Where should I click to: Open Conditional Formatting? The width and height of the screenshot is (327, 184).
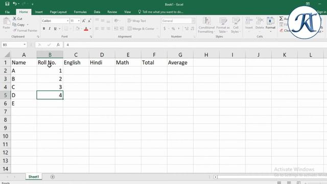(206, 25)
